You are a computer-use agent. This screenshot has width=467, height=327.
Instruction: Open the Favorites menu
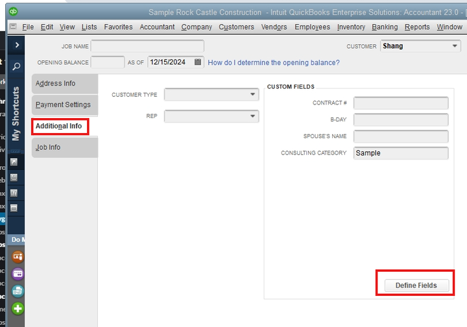pos(118,27)
